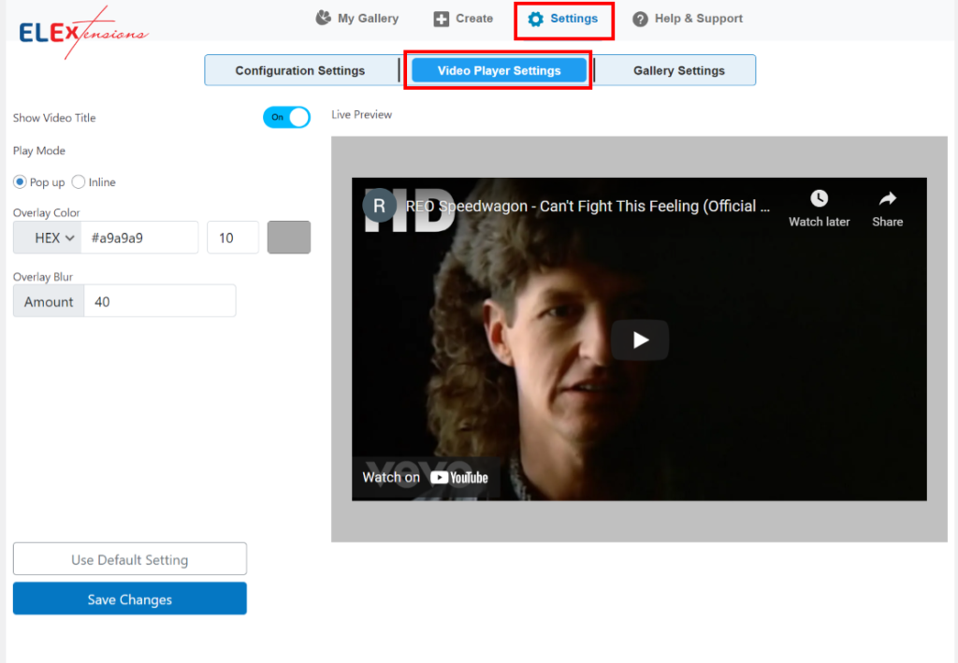Click the Use Default Setting button
This screenshot has height=663, width=958.
pyautogui.click(x=129, y=558)
